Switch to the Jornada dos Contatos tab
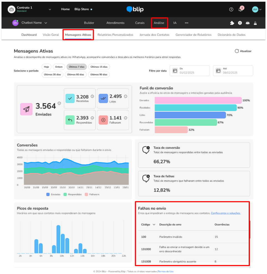 pyautogui.click(x=154, y=35)
